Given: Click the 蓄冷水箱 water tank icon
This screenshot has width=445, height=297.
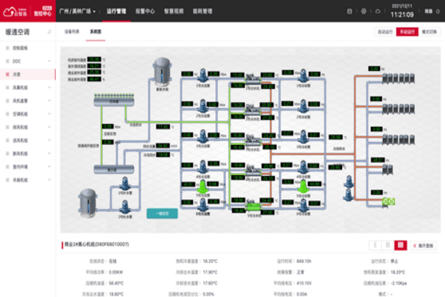Looking at the screenshot, I should [162, 71].
